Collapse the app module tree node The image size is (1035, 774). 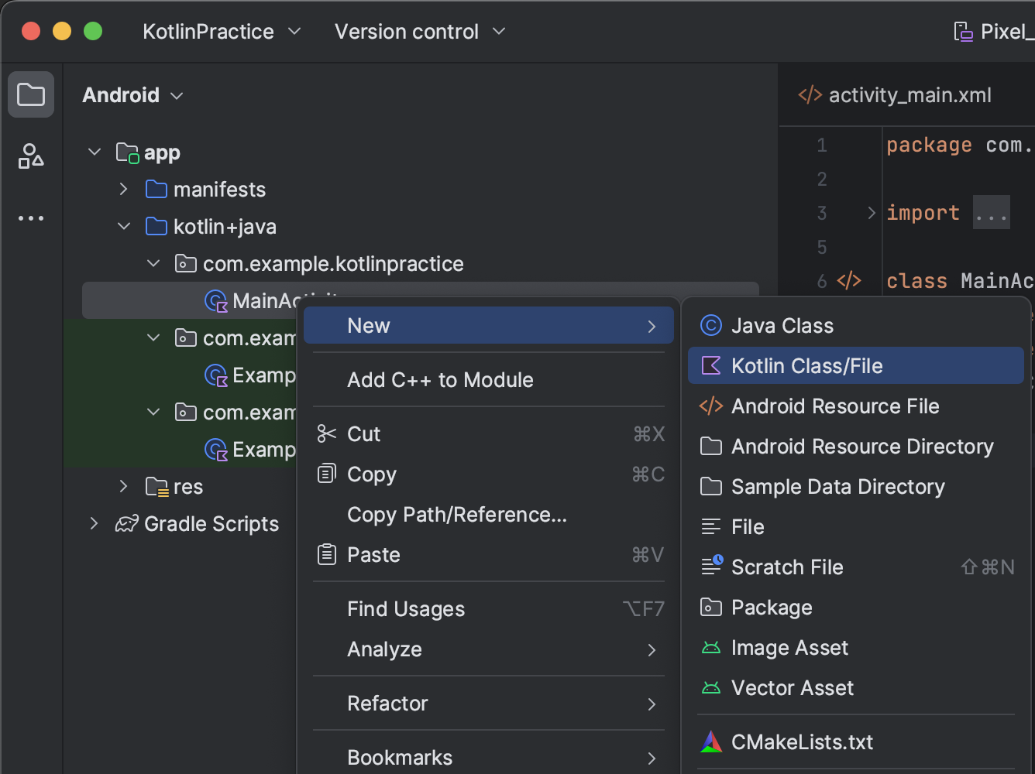(x=95, y=152)
